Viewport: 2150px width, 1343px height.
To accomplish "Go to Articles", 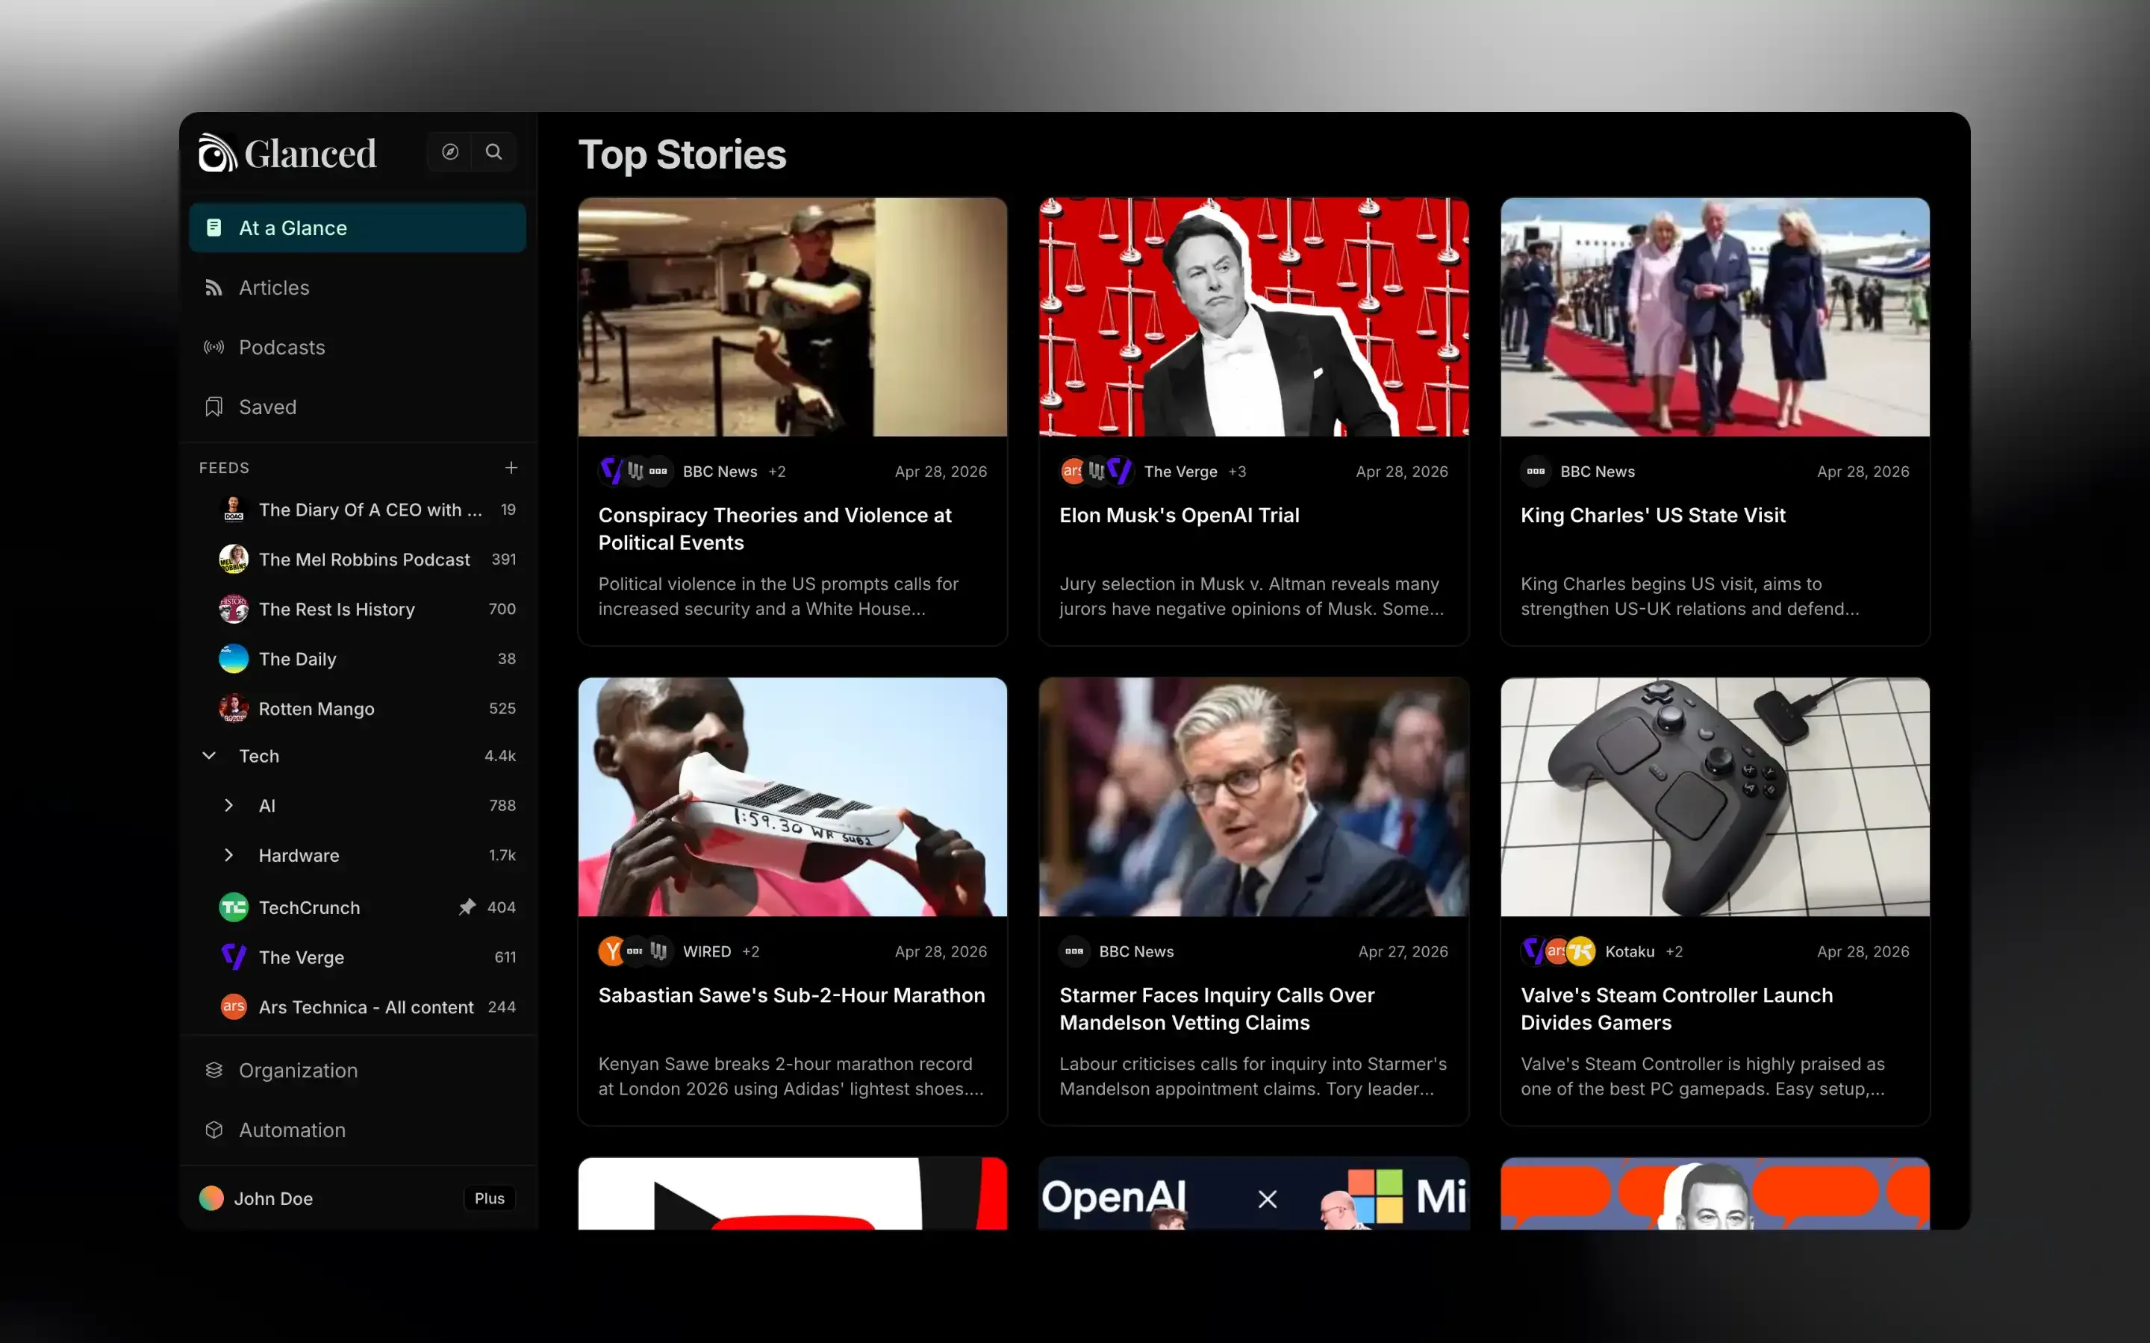I will tap(357, 288).
